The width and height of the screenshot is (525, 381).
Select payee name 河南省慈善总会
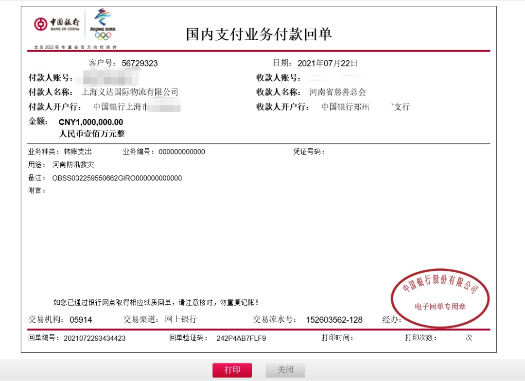337,92
